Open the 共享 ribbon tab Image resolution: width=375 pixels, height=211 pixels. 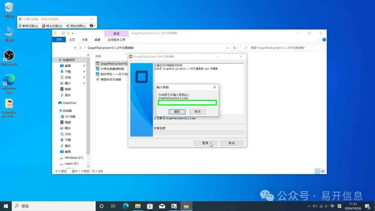click(x=85, y=40)
